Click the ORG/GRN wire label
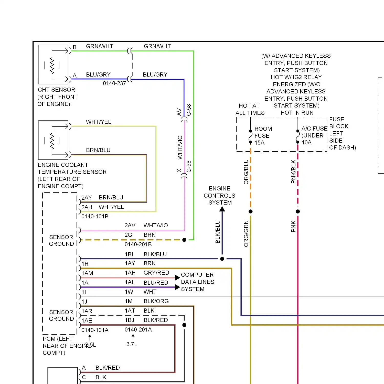384x384 pixels. pos(246,233)
